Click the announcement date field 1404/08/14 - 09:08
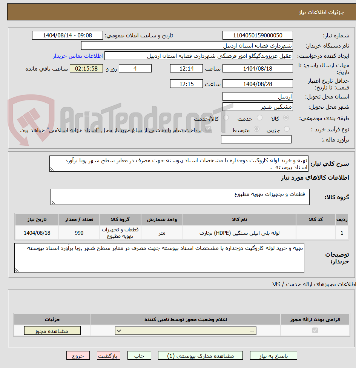This screenshot has width=356, height=368. coord(68,35)
